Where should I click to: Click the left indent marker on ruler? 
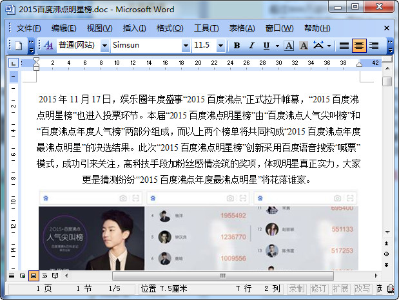click(x=36, y=68)
